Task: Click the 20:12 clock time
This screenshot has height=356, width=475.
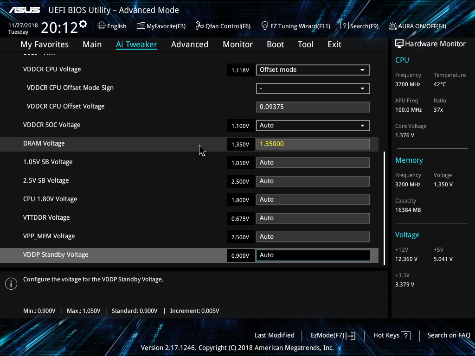Action: click(x=59, y=28)
